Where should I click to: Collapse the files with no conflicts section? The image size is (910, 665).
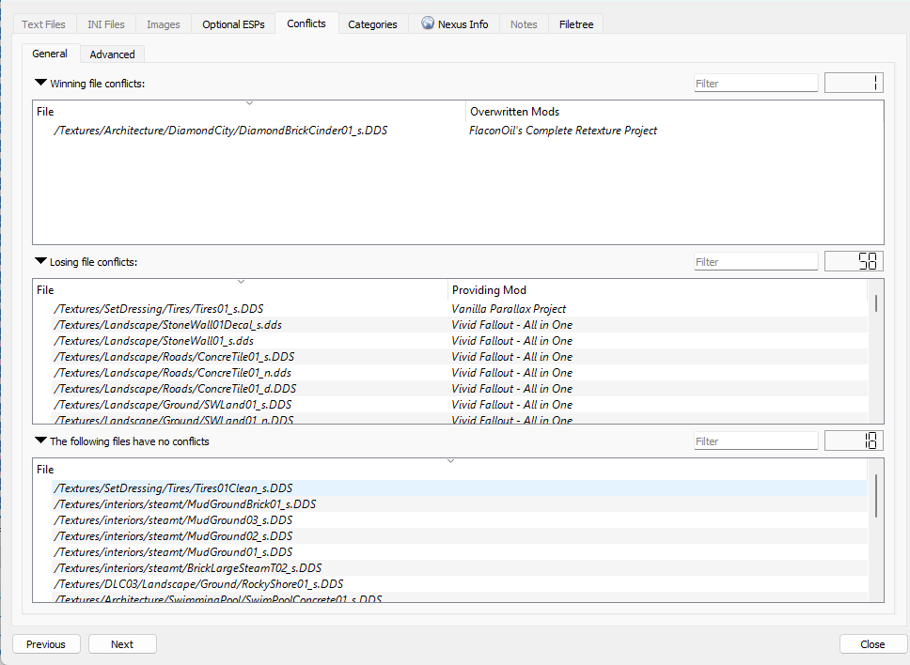[x=40, y=441]
